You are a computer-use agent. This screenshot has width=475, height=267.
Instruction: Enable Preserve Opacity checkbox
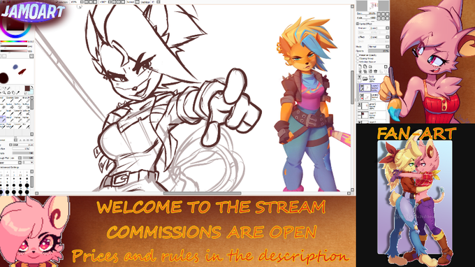pyautogui.click(x=358, y=55)
